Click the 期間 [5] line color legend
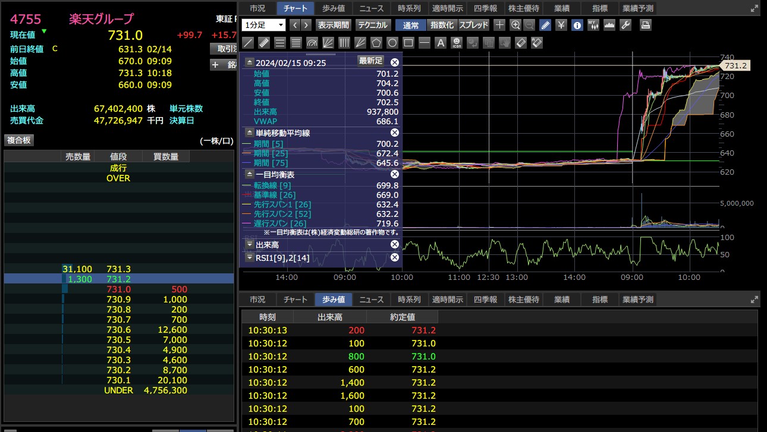The height and width of the screenshot is (432, 767). click(x=247, y=144)
